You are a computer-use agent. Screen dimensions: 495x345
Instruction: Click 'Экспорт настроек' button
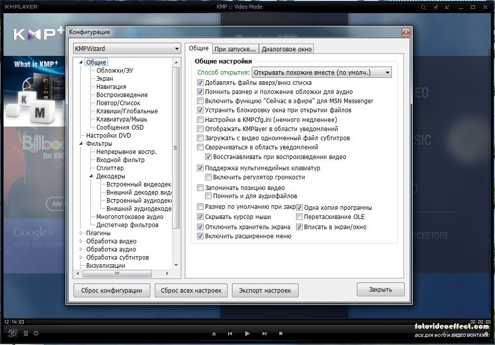point(265,290)
